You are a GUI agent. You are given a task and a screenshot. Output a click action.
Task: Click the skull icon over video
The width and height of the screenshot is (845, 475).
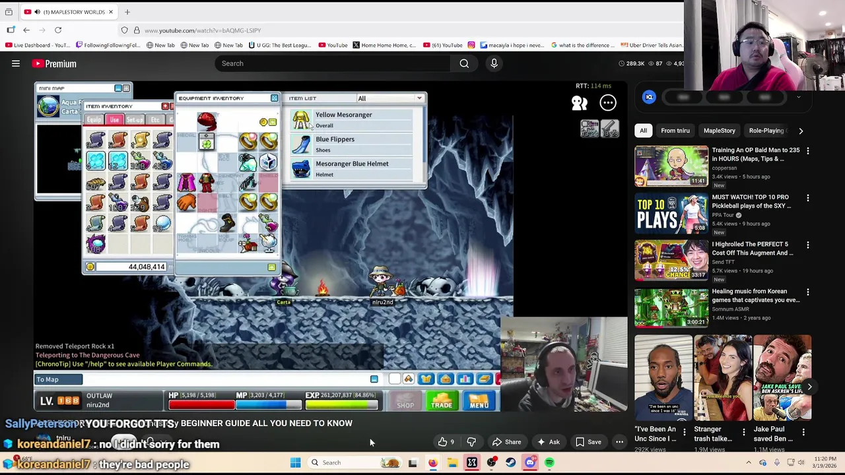point(579,102)
